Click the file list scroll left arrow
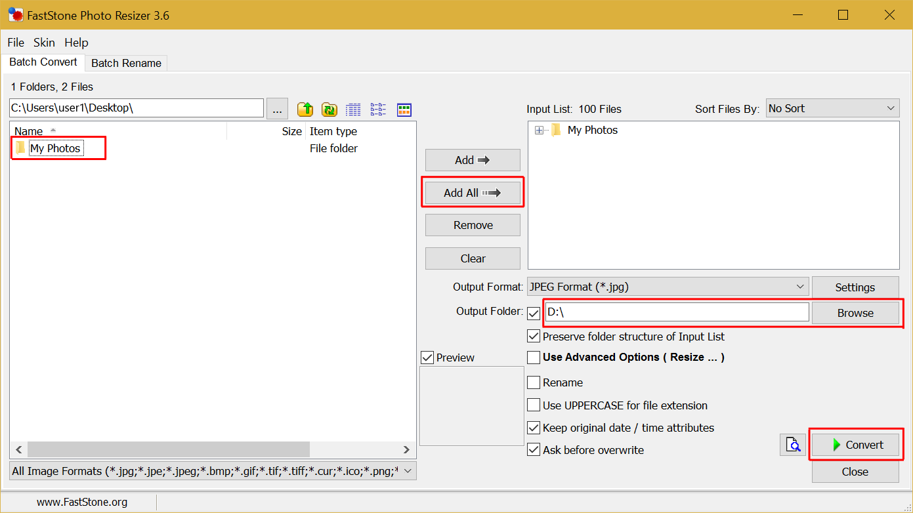 18,449
